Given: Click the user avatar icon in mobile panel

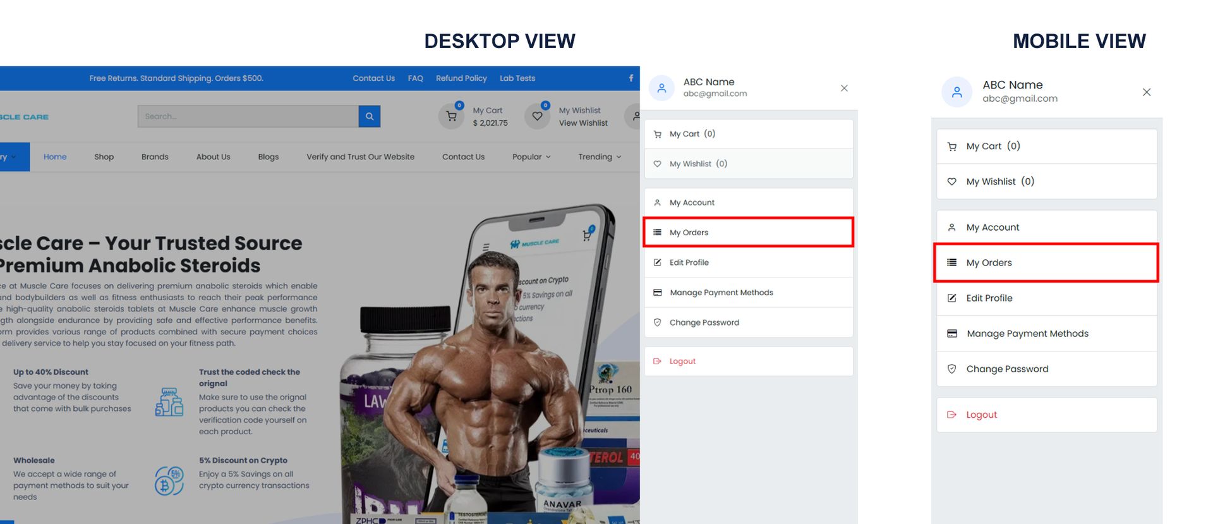Looking at the screenshot, I should tap(957, 92).
